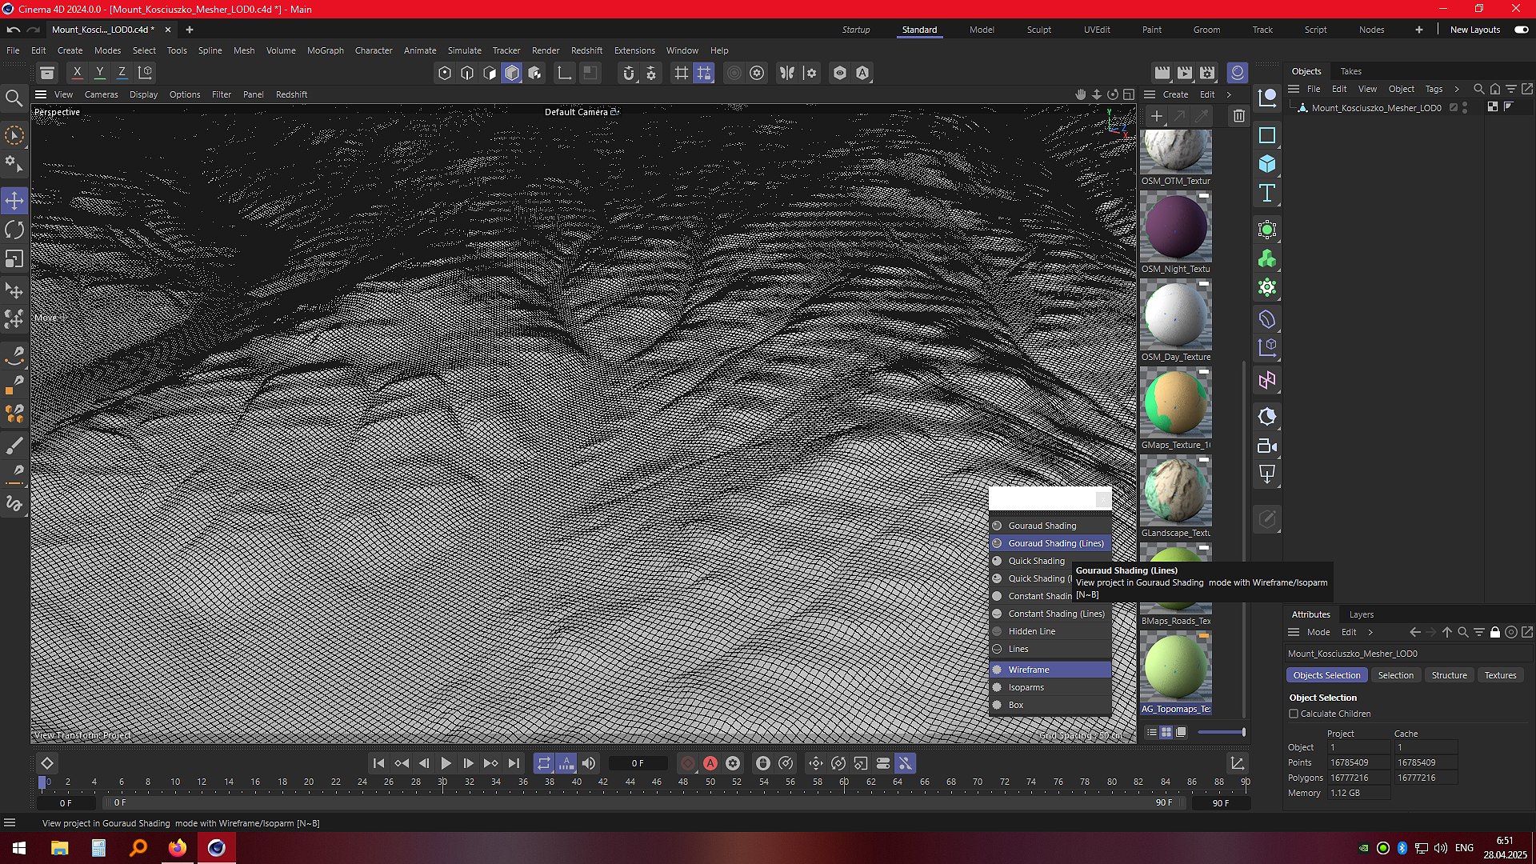The width and height of the screenshot is (1536, 864).
Task: Open the MoGraph menu
Action: pyautogui.click(x=325, y=50)
